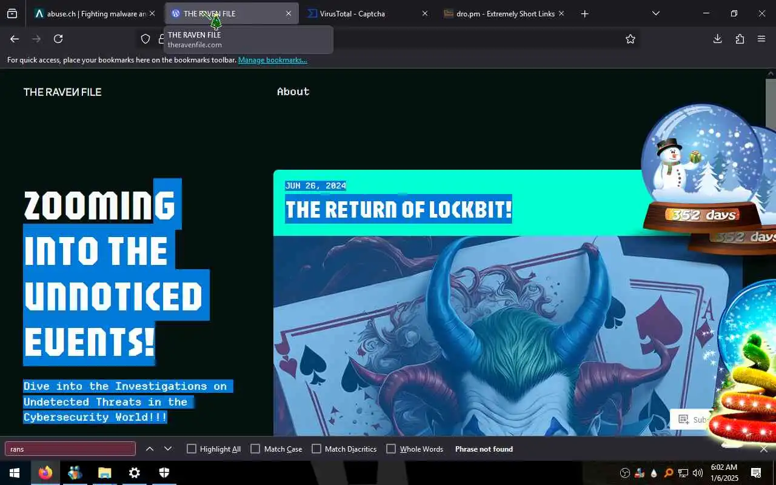Screen dimensions: 776x485
Task: Click the snowman snow globe countdown
Action: point(703,169)
